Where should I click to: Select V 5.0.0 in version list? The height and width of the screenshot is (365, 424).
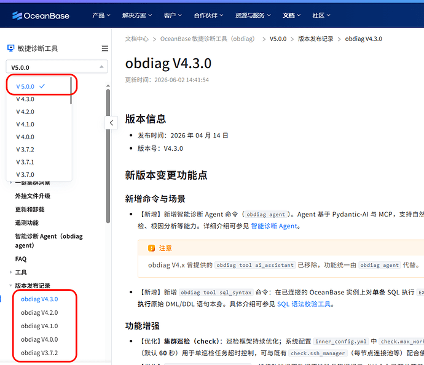pos(39,86)
